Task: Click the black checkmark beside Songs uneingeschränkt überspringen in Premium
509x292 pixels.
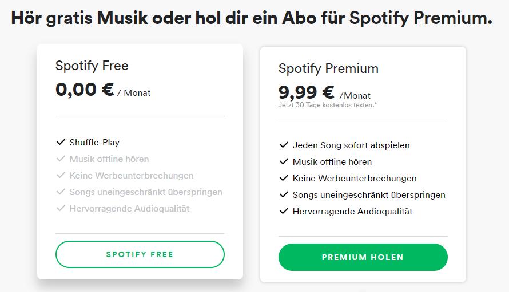Action: click(x=284, y=194)
